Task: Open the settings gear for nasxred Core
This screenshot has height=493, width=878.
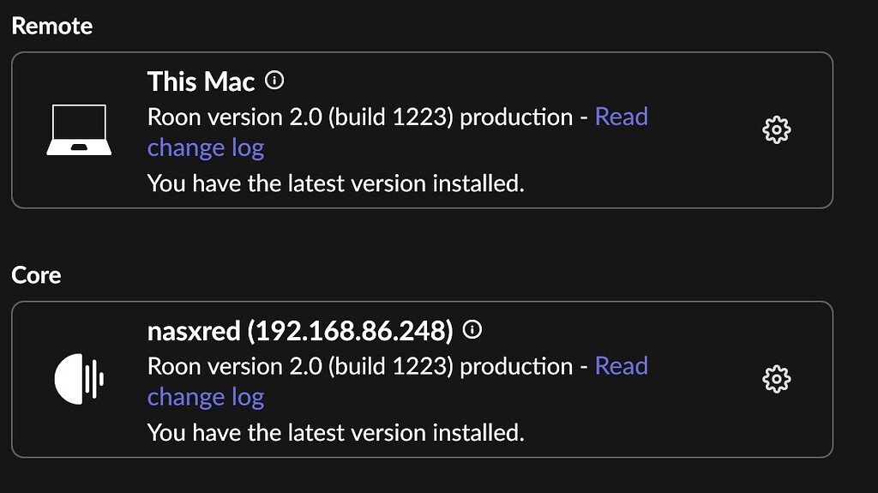Action: tap(777, 379)
